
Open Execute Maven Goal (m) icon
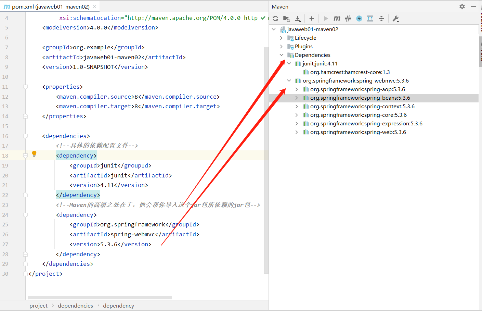(x=337, y=18)
